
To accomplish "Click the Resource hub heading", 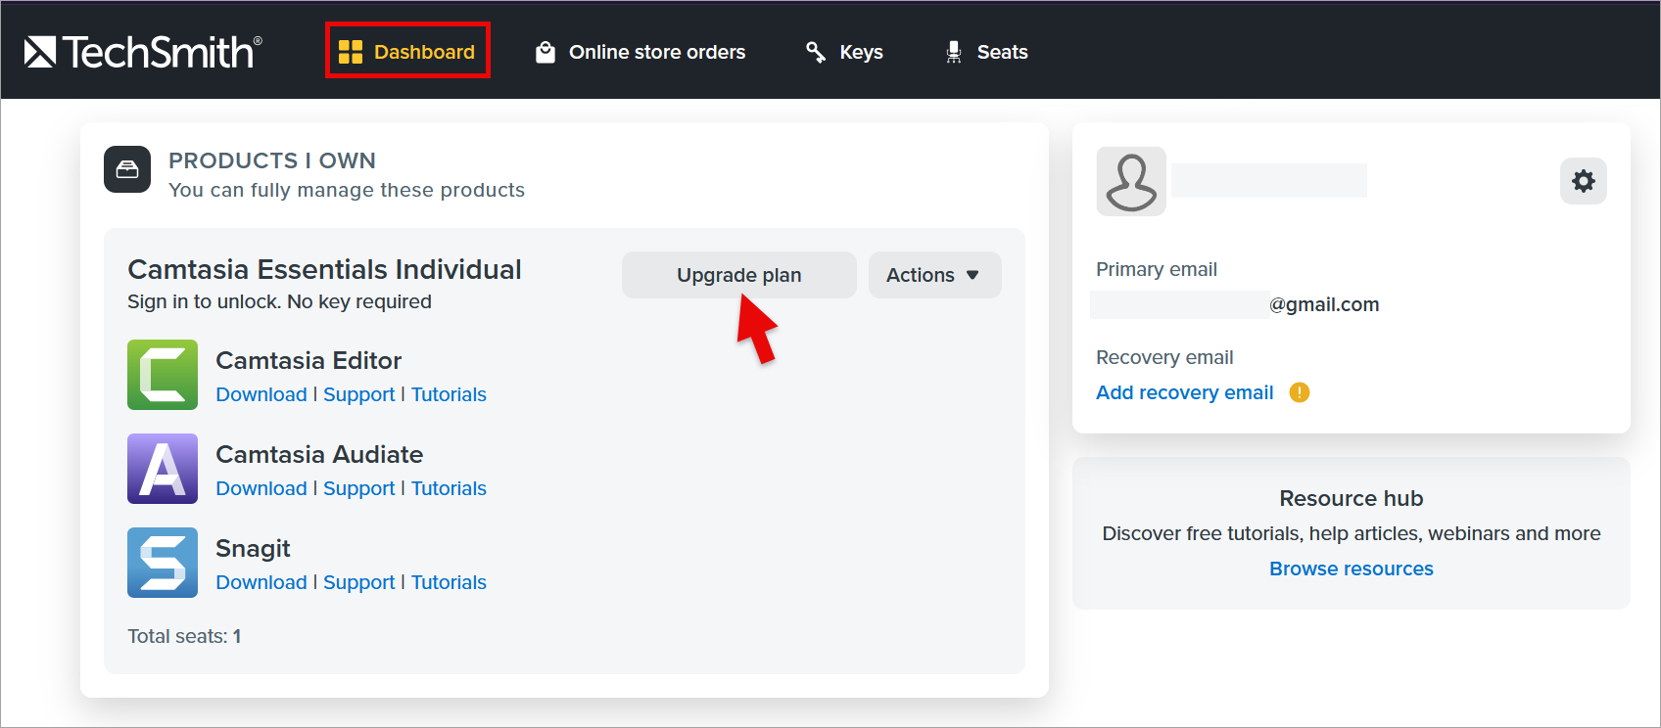I will 1352,498.
